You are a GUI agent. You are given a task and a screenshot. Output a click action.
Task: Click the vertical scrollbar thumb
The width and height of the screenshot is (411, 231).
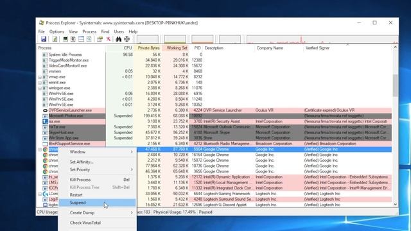click(396, 85)
